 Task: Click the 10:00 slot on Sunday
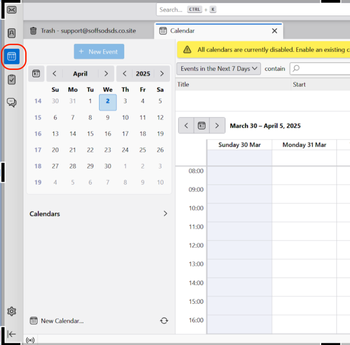point(240,212)
